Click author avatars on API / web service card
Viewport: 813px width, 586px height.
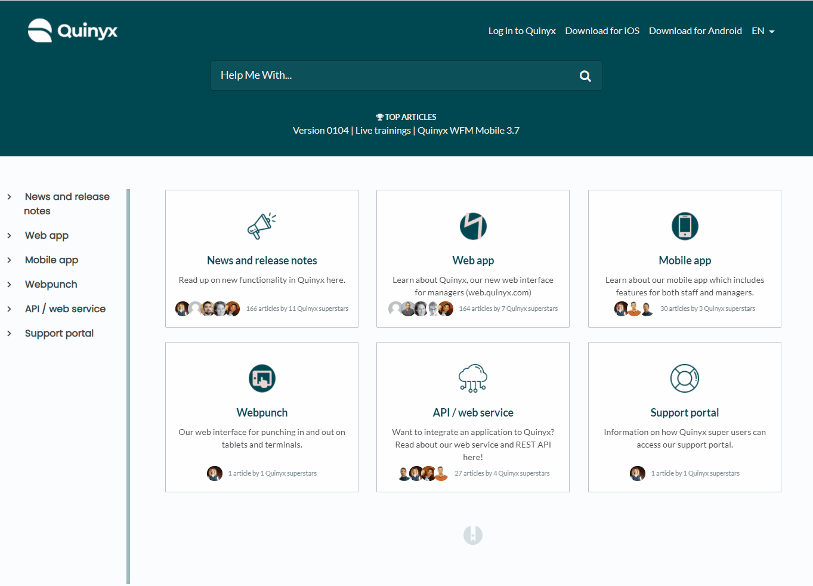pyautogui.click(x=423, y=473)
